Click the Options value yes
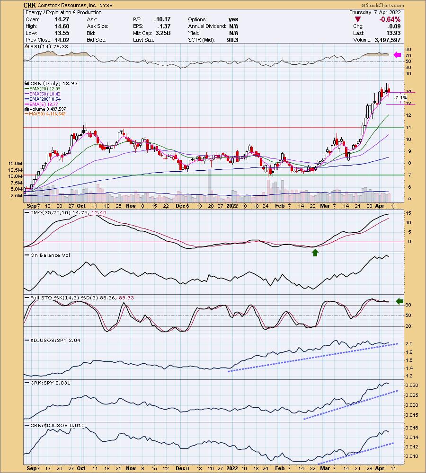 pos(233,19)
